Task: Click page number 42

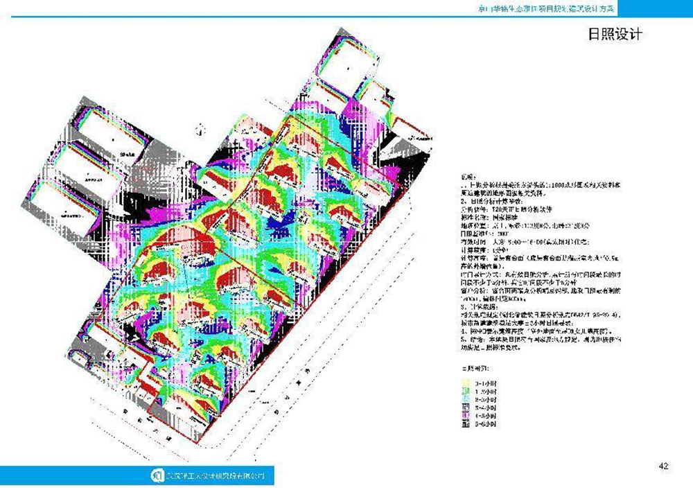Action: (663, 466)
